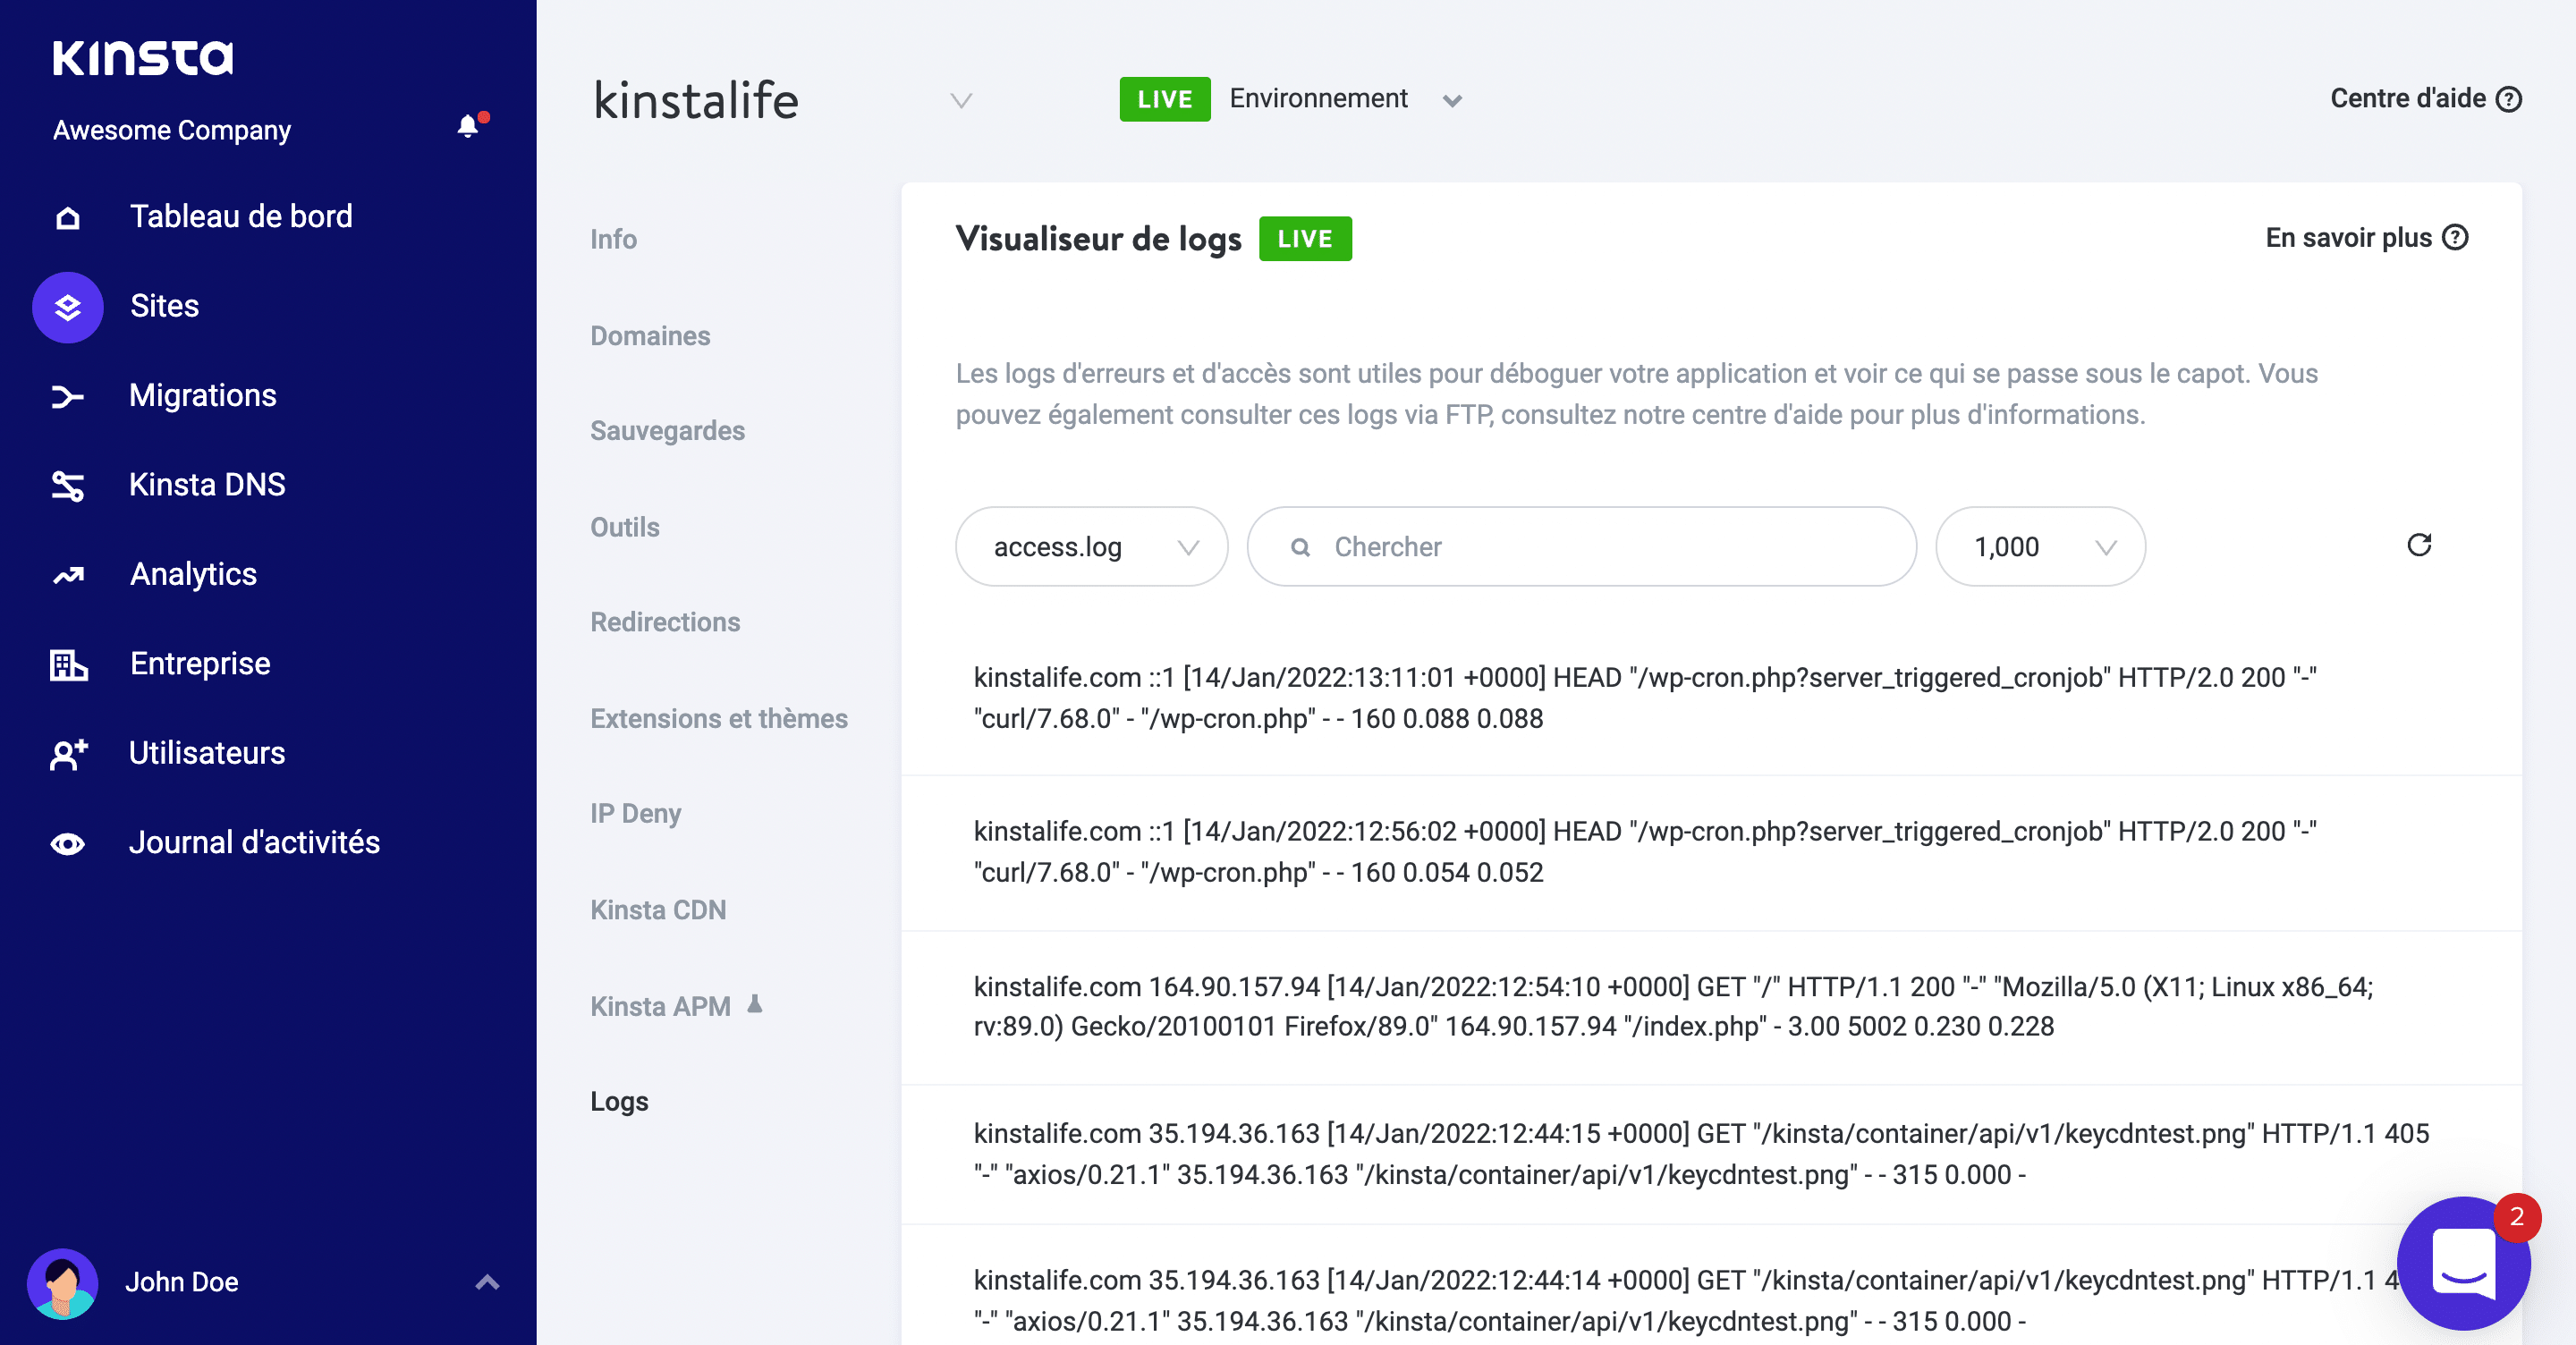Screen dimensions: 2576x1345
Task: Expand the Environnement dropdown
Action: pos(1452,100)
